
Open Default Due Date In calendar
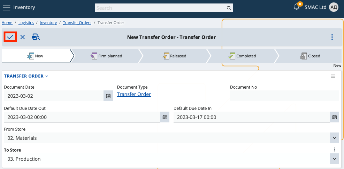point(335,117)
